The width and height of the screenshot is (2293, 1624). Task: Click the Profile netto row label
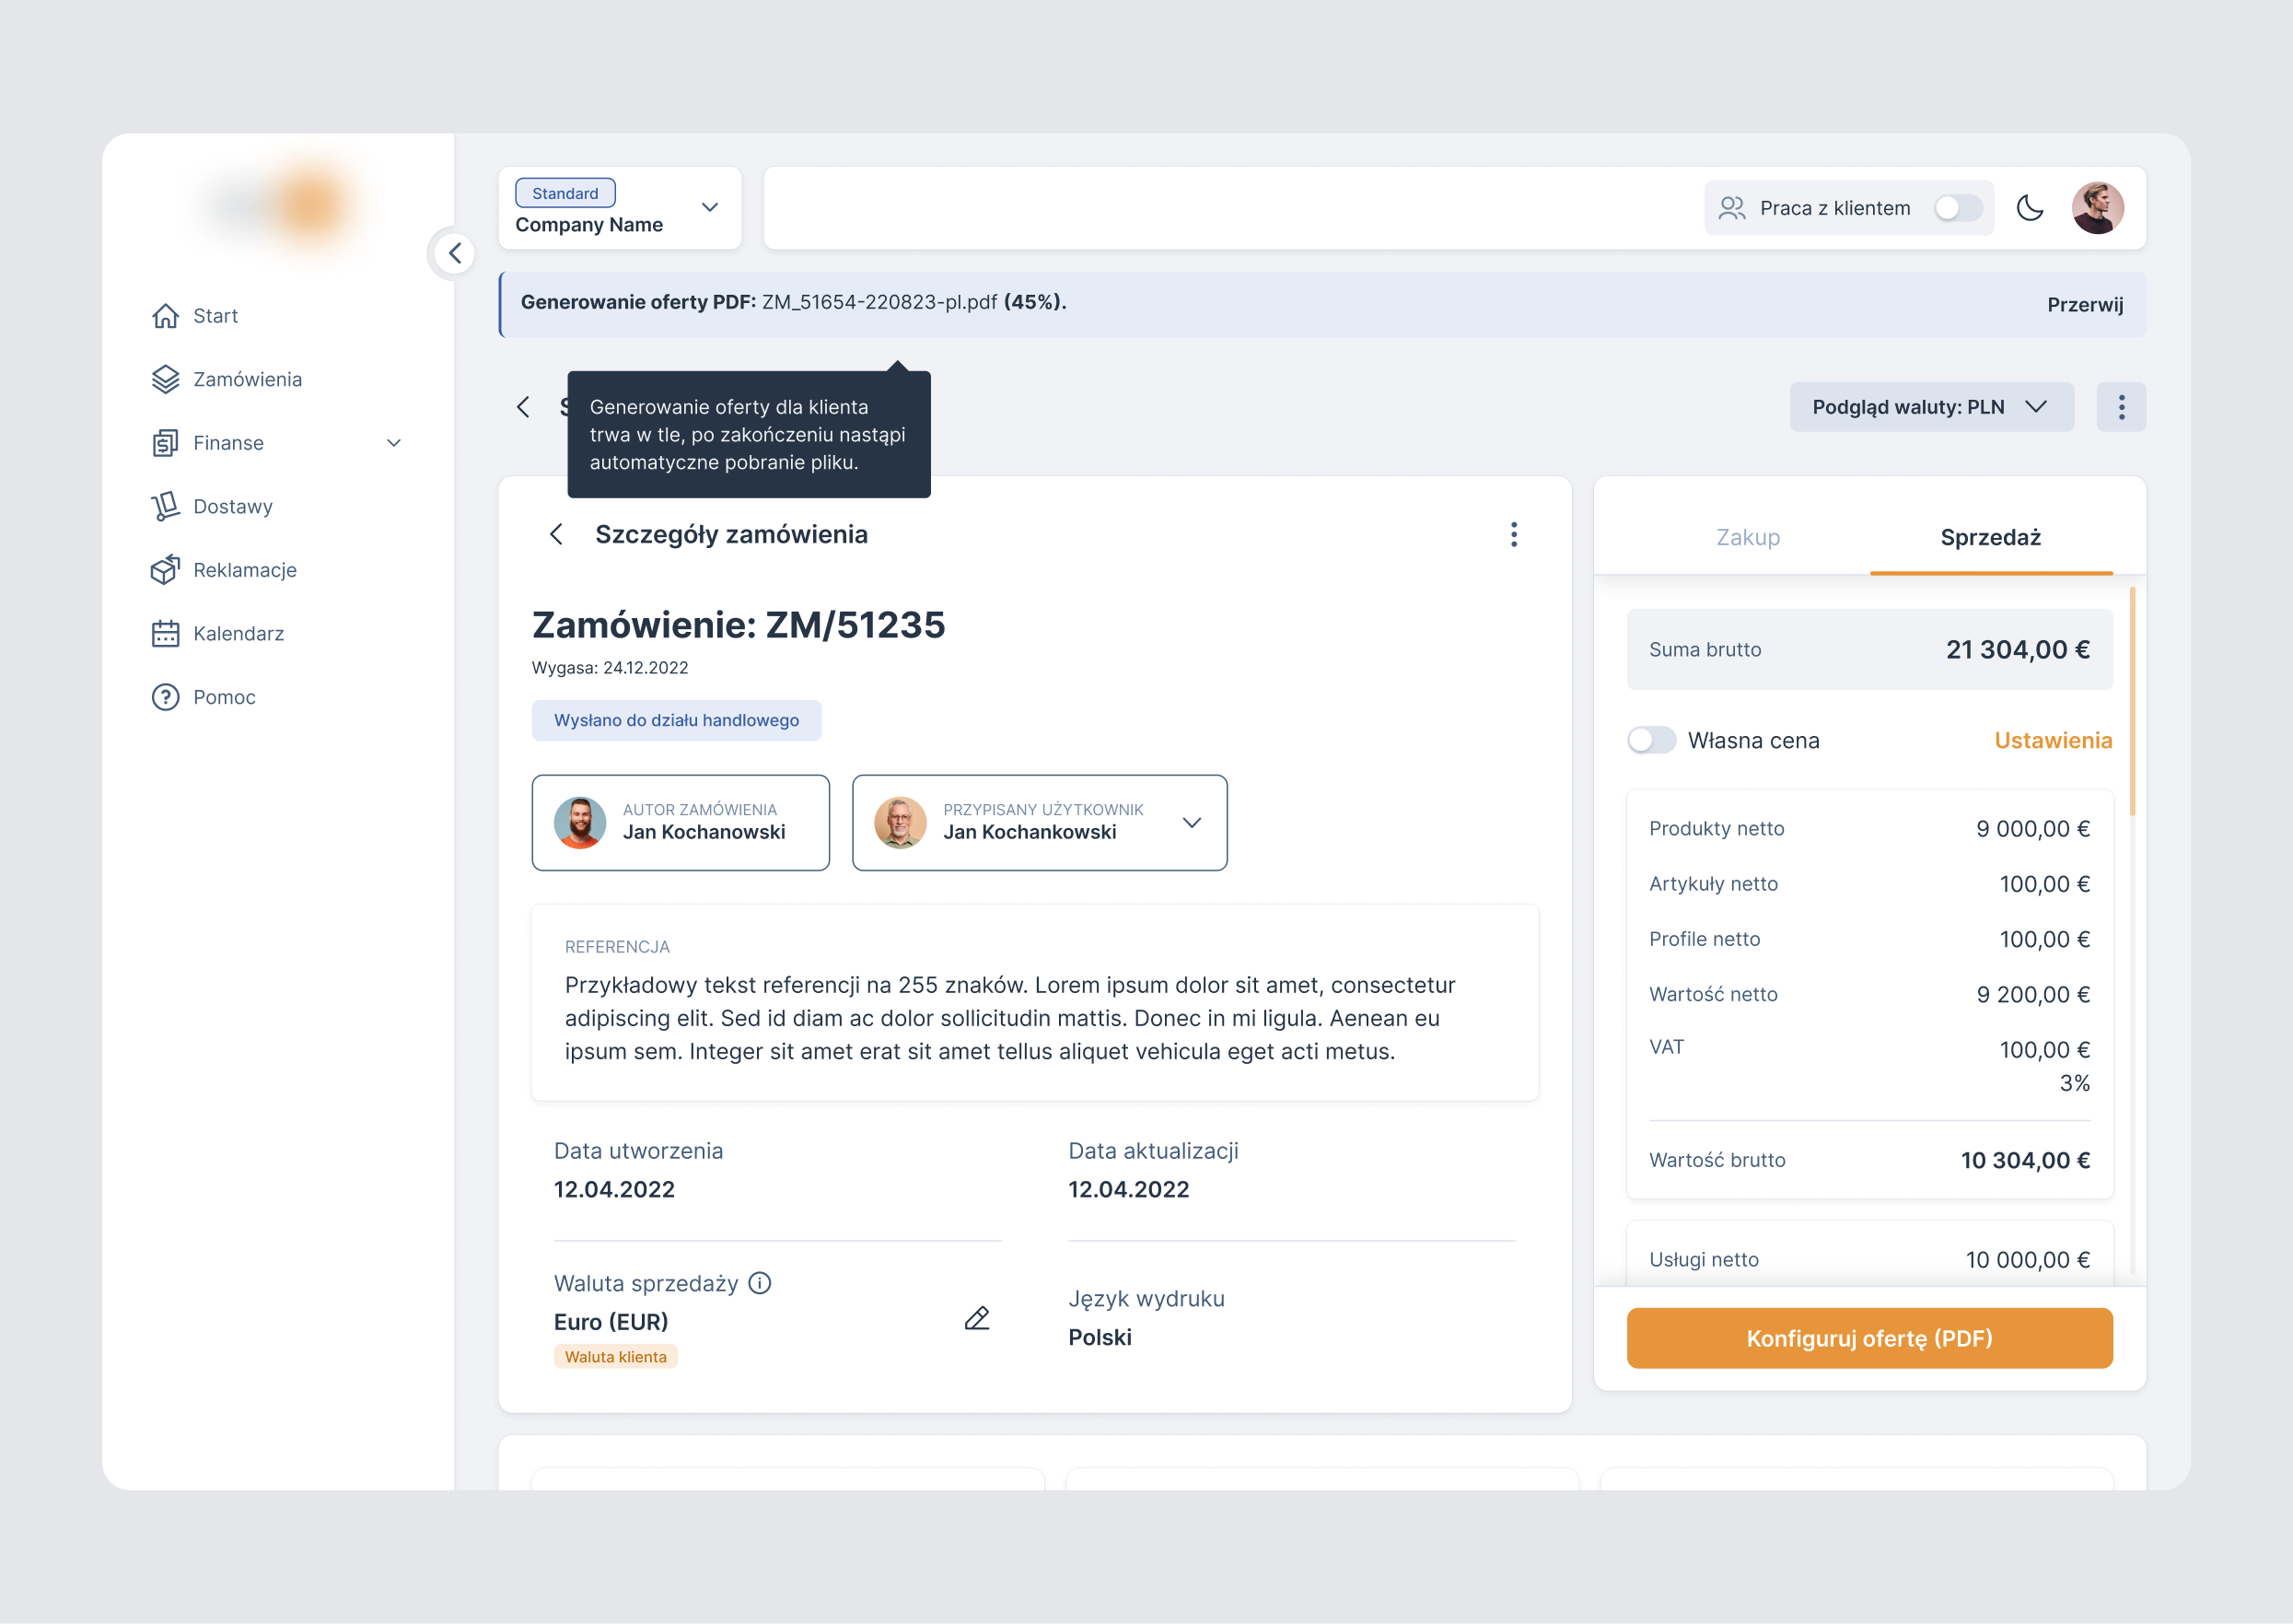(x=1705, y=939)
